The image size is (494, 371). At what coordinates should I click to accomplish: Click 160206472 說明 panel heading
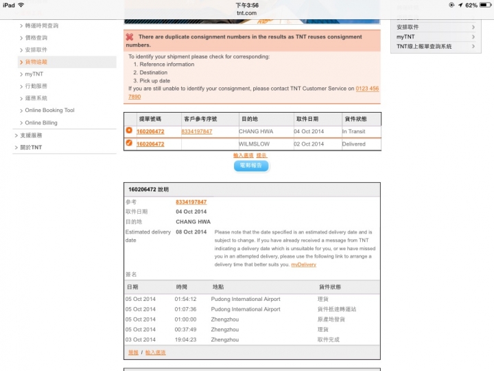pyautogui.click(x=148, y=190)
